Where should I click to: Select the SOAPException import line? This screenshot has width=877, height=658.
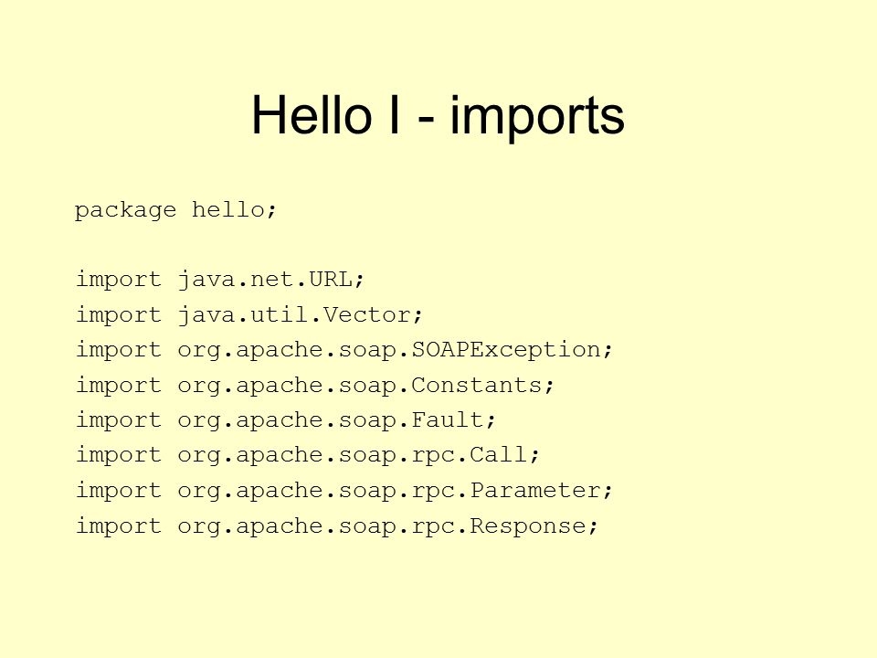pos(344,350)
